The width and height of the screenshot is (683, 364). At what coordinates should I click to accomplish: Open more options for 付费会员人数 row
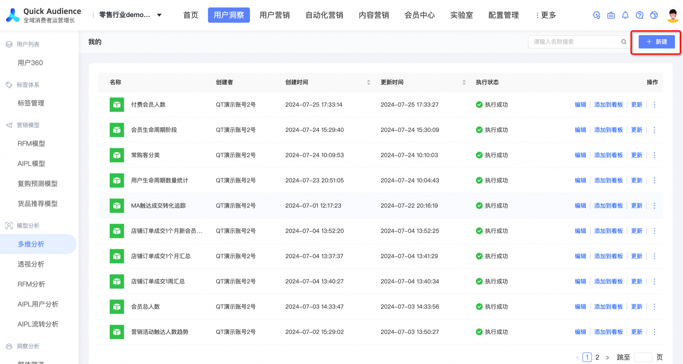(654, 105)
